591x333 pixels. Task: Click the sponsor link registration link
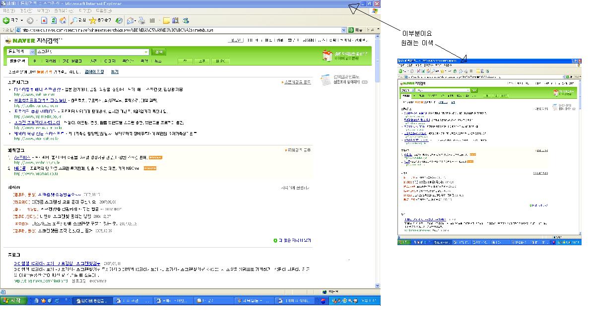pyautogui.click(x=297, y=82)
